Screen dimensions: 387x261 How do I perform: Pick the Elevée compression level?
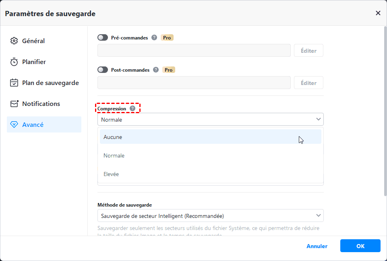(210, 174)
